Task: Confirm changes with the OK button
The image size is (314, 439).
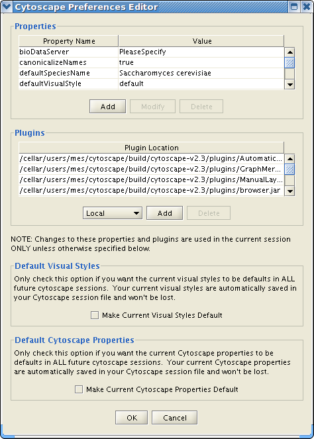Action: pos(131,418)
